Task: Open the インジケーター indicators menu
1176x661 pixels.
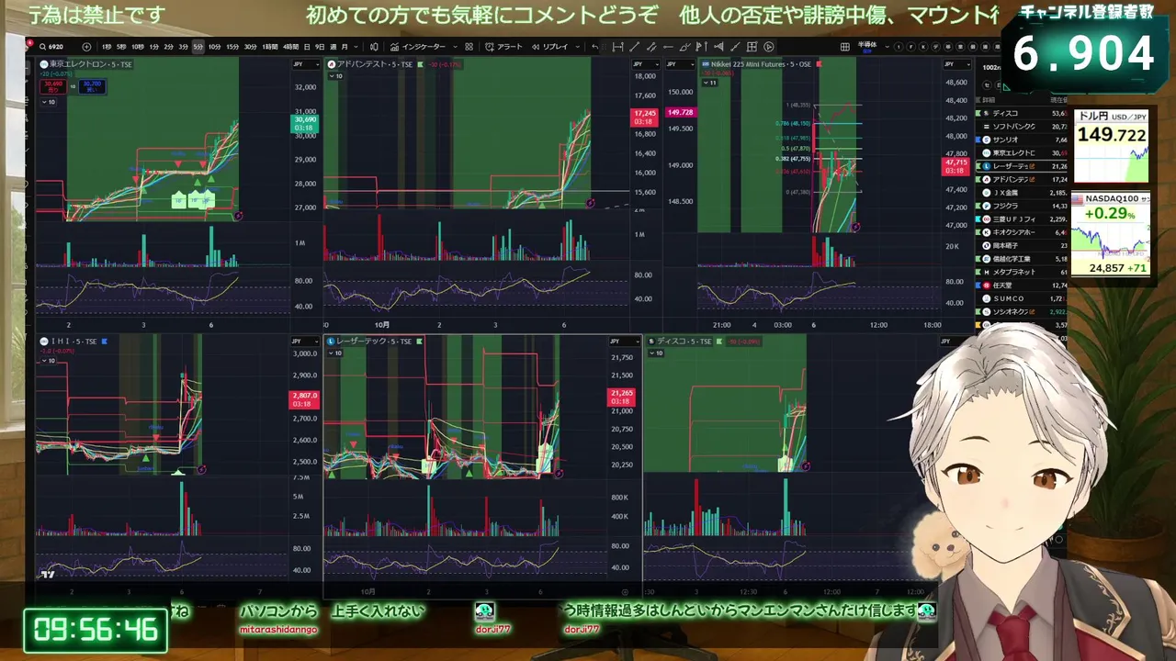Action: (x=418, y=47)
